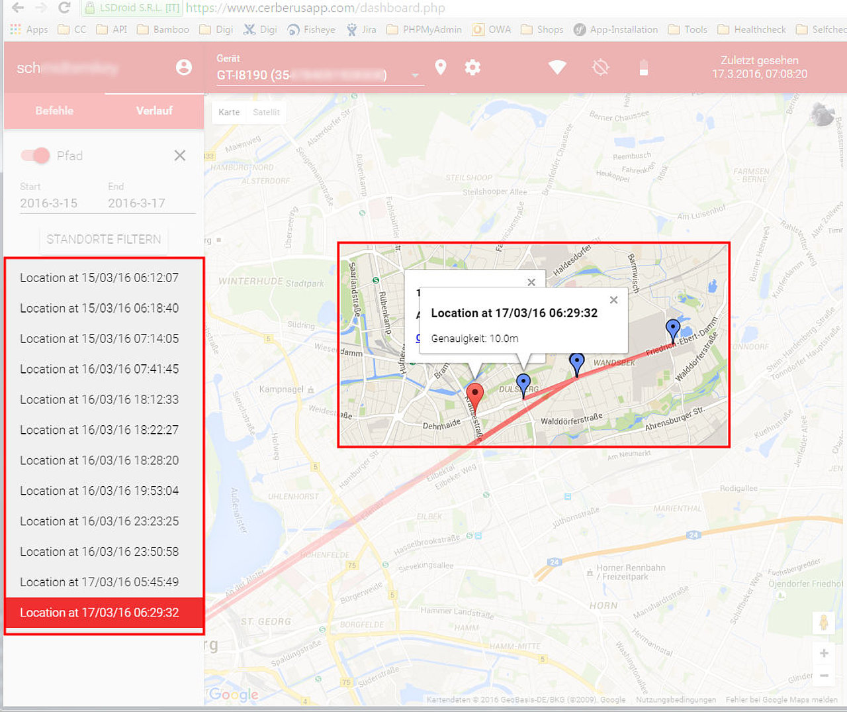Open the Bamboo bookmark folder
847x712 pixels.
163,30
